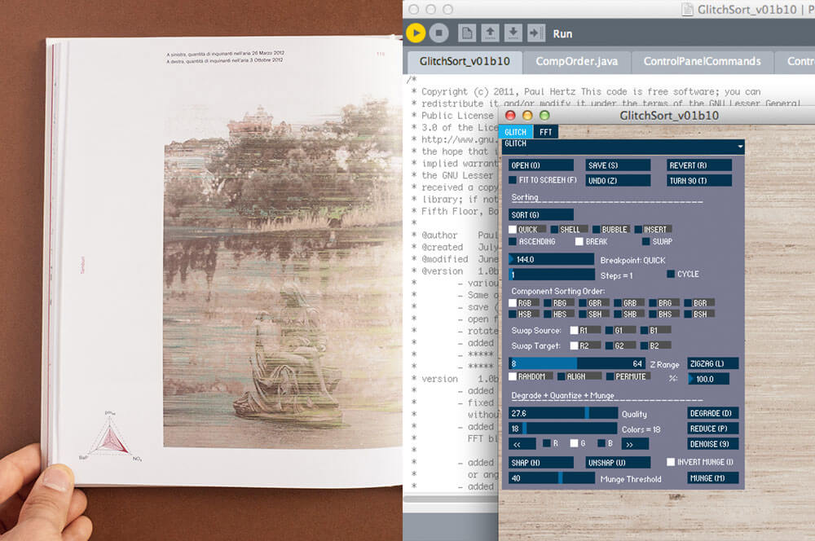Viewport: 815px width, 541px height.
Task: Switch to the GlitchSort_v01b10 editor tab
Action: point(465,61)
